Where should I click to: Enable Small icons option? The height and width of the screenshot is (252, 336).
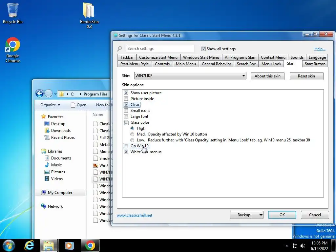(x=126, y=111)
